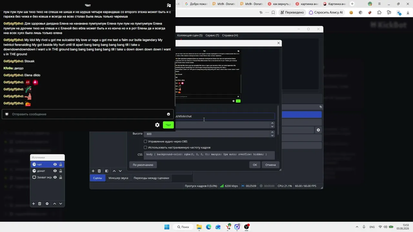
Task: Select the донат source row
Action: (x=47, y=171)
